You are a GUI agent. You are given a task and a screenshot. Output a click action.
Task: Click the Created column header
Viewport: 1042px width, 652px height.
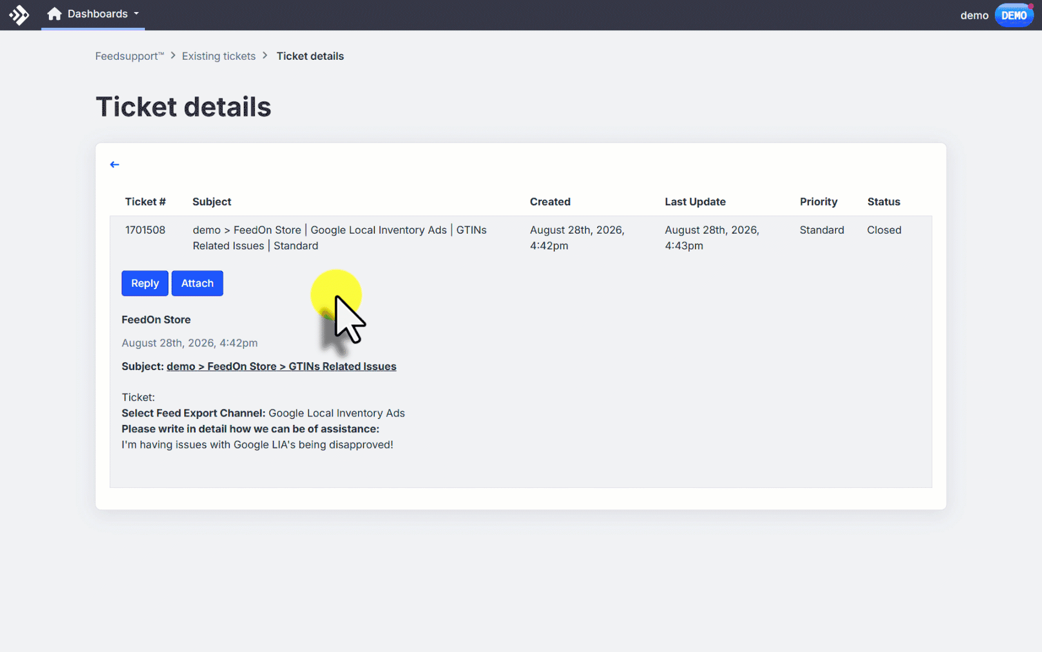(x=550, y=202)
